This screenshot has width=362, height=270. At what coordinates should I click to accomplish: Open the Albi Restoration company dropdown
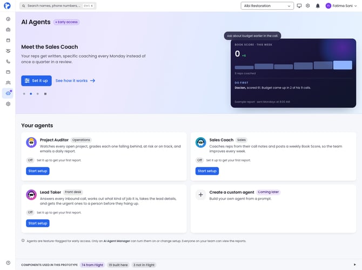click(x=267, y=6)
